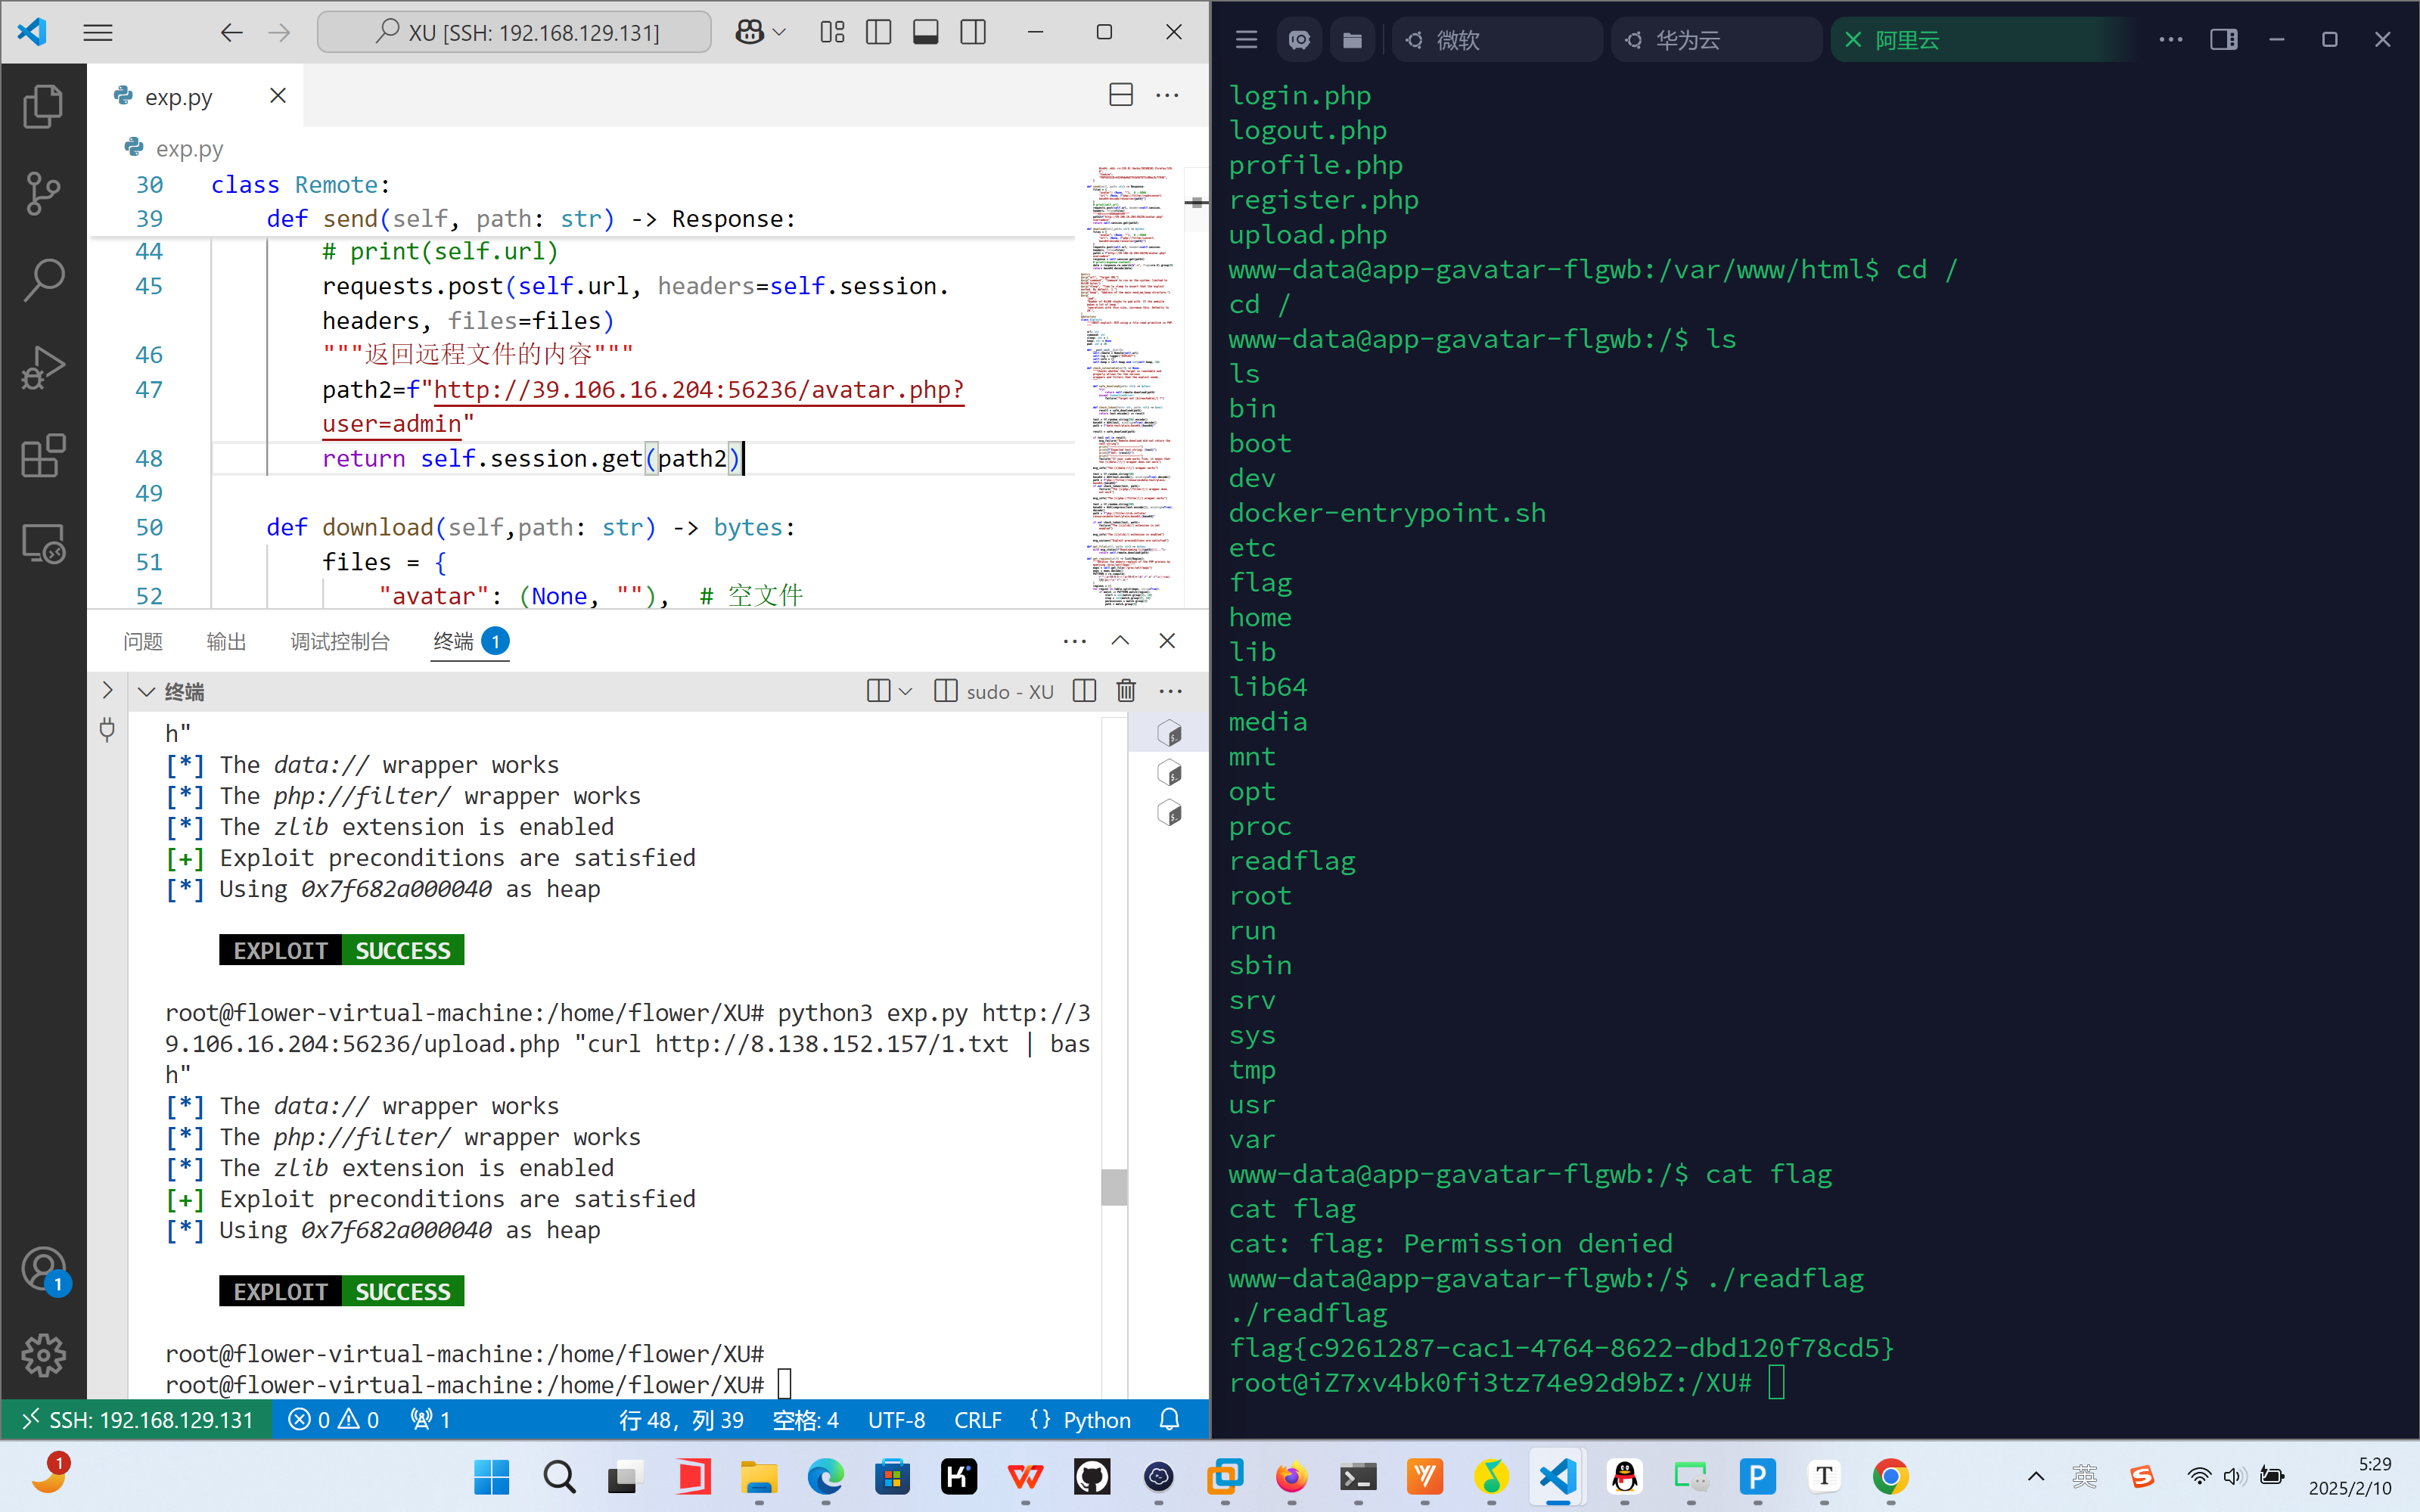Viewport: 2420px width, 1512px height.
Task: Open editor More Actions menu
Action: coord(1167,96)
